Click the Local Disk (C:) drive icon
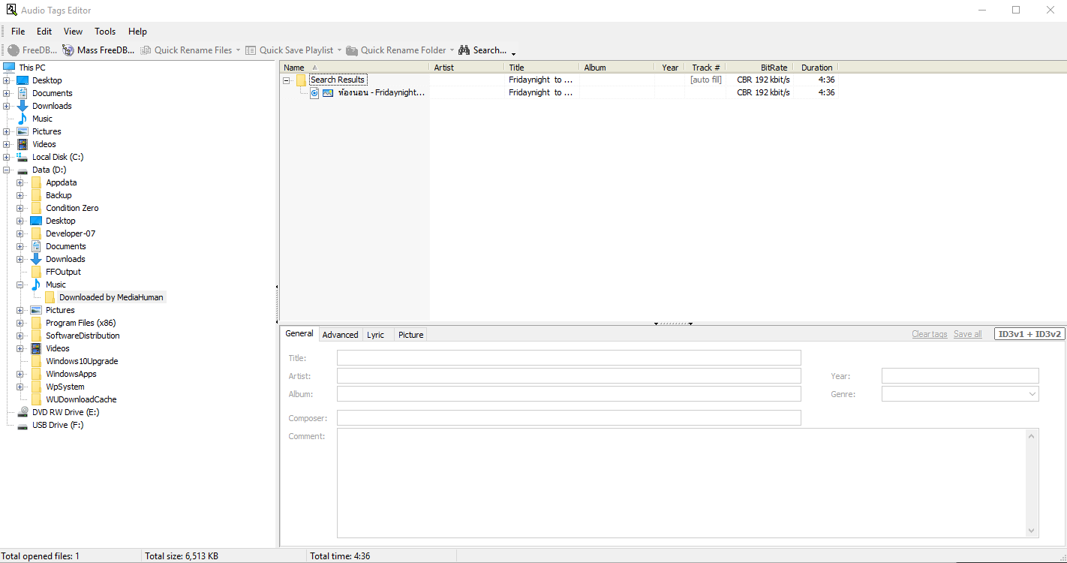The width and height of the screenshot is (1067, 563). 23,157
